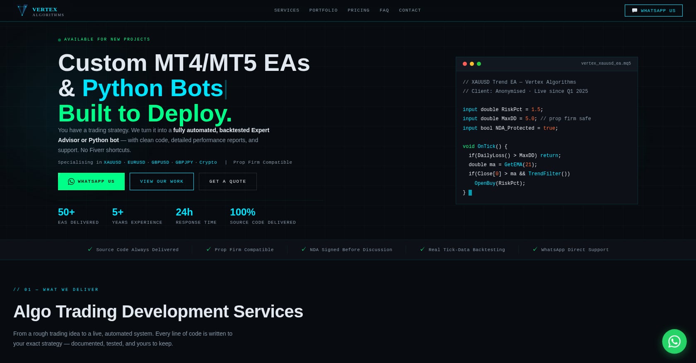696x363 pixels.
Task: Click the 01 — What We Deliver label
Action: (x=56, y=290)
